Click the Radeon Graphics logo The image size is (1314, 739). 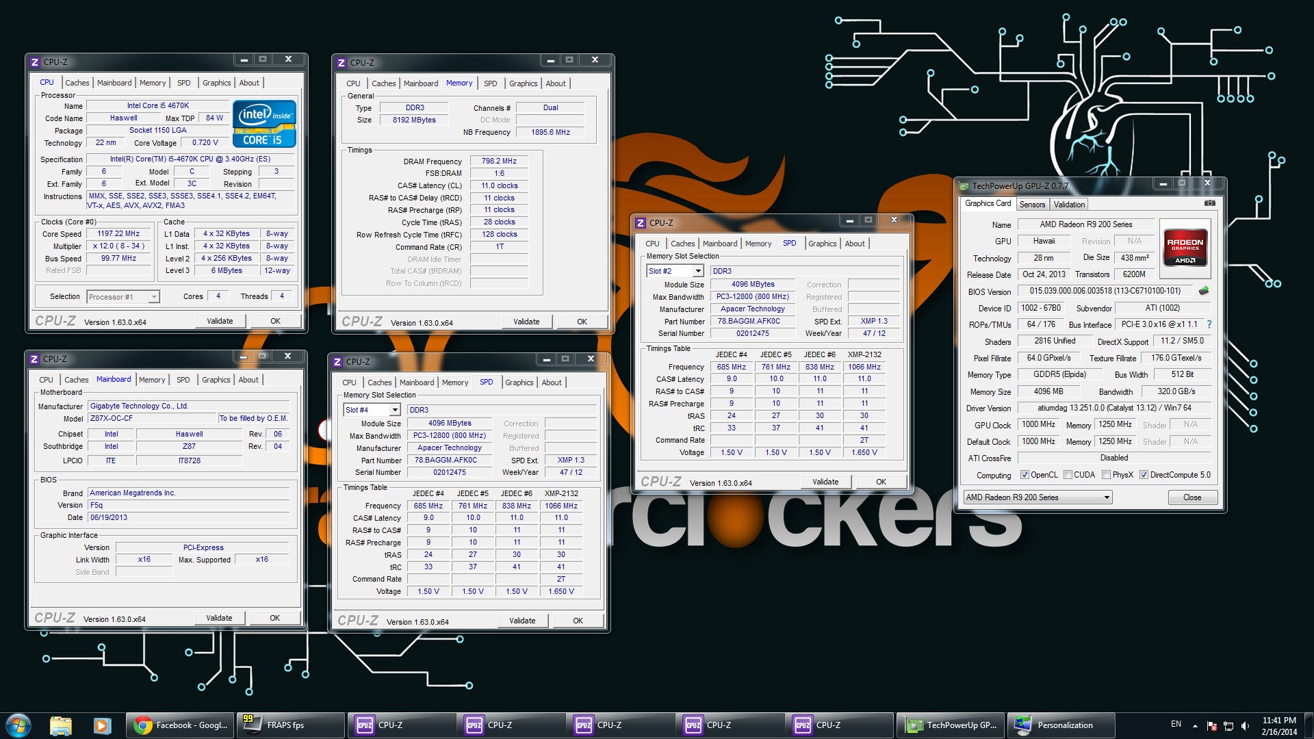click(x=1185, y=247)
